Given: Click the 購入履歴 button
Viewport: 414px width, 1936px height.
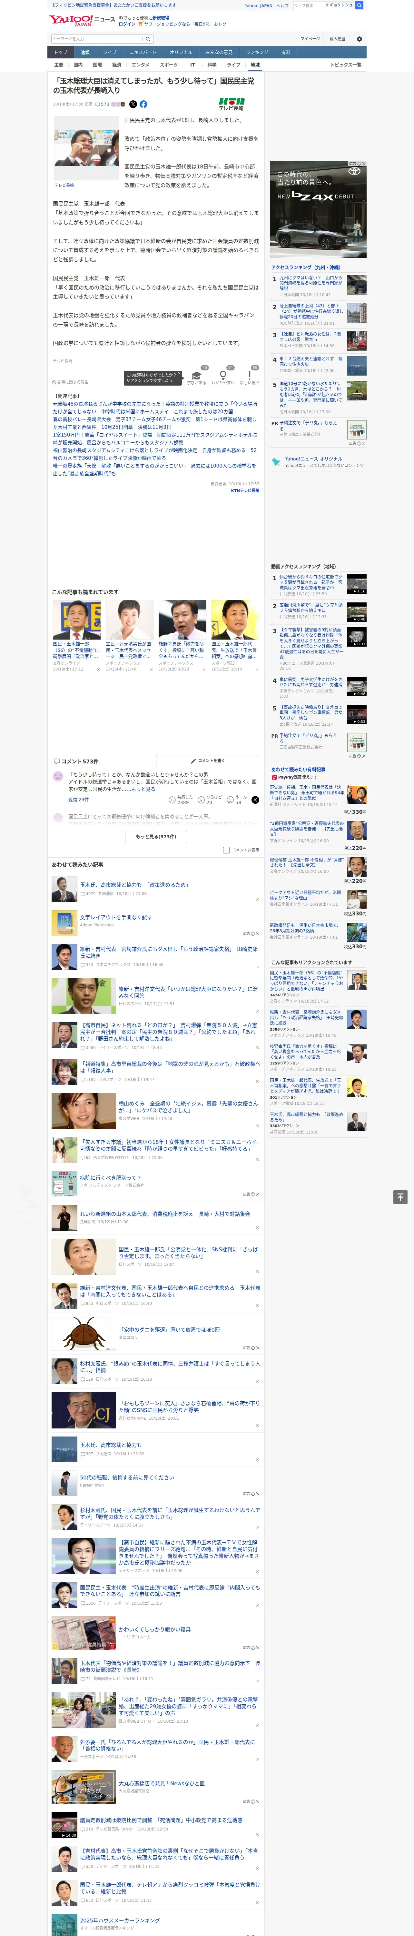Looking at the screenshot, I should pos(337,39).
